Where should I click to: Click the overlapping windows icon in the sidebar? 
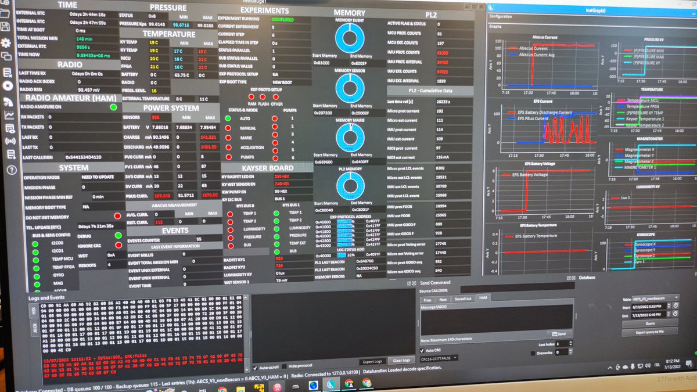pos(6,56)
